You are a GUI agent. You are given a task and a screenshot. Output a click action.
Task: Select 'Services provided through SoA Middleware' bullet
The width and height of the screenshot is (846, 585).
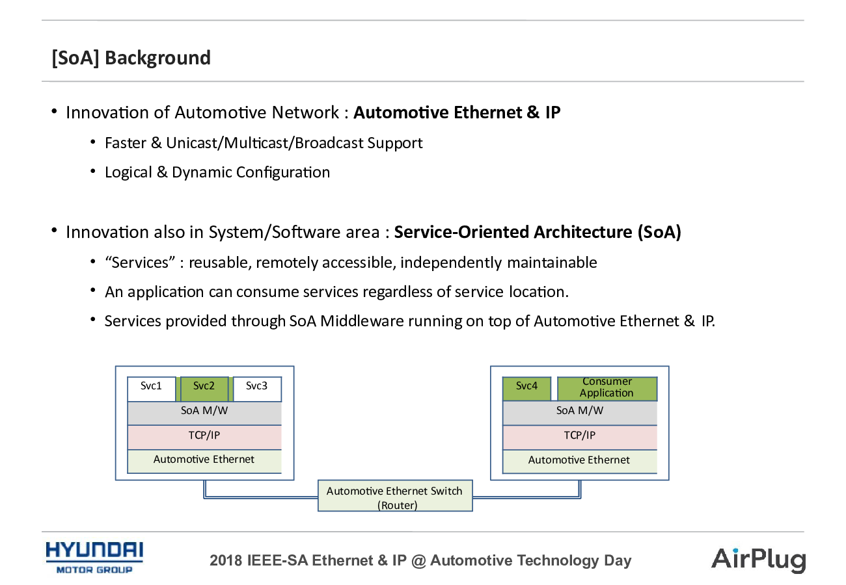coord(410,321)
